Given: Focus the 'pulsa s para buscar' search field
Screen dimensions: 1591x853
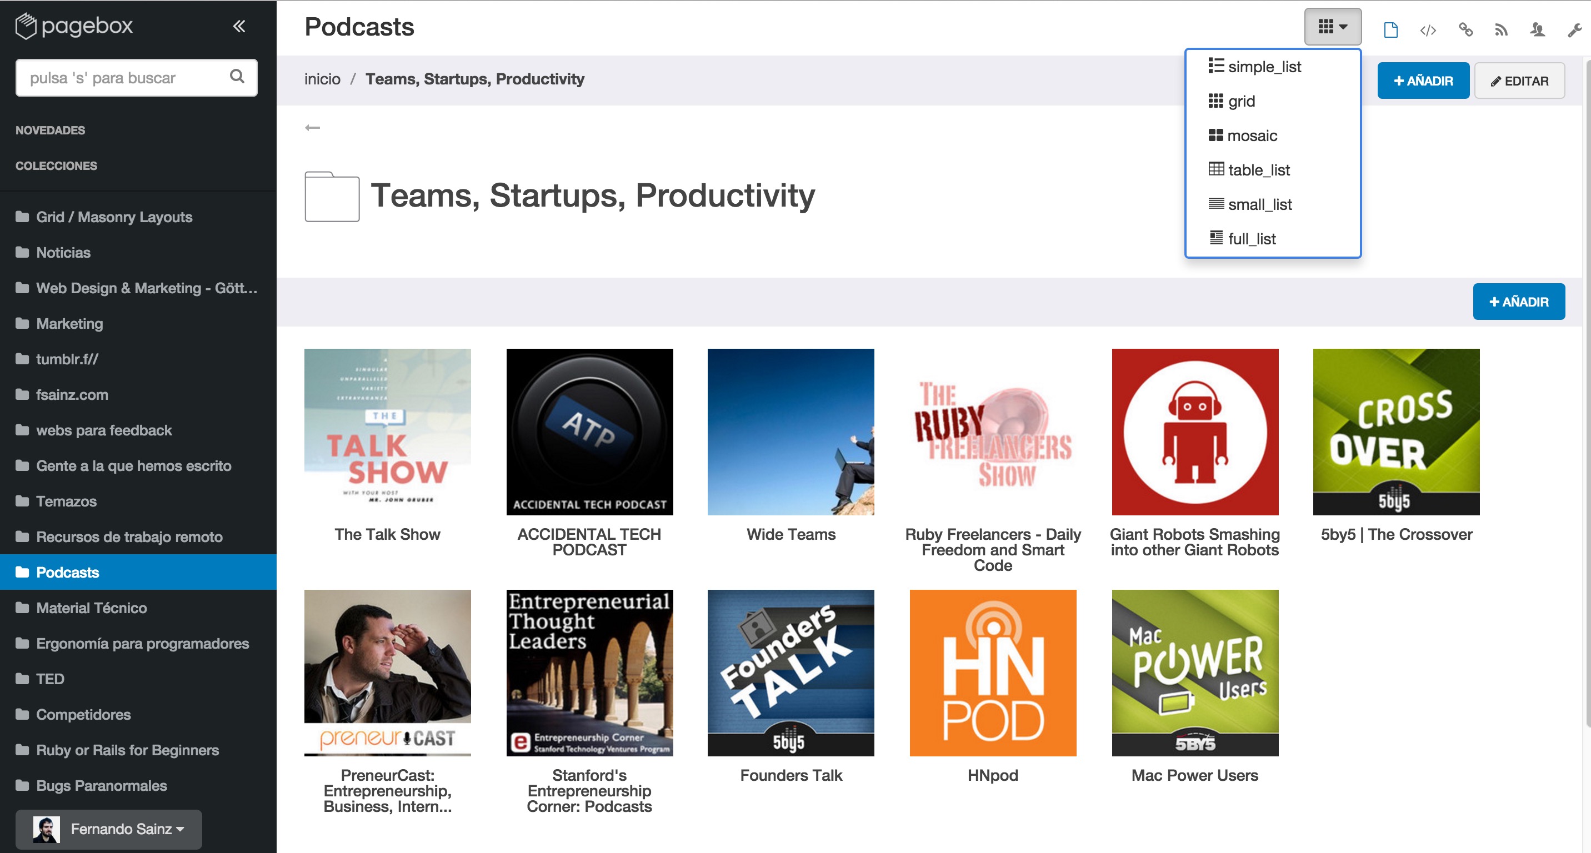Looking at the screenshot, I should [x=136, y=78].
